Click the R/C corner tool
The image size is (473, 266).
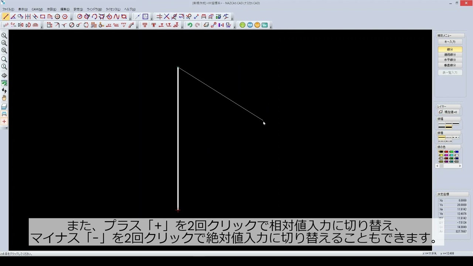pos(181,17)
